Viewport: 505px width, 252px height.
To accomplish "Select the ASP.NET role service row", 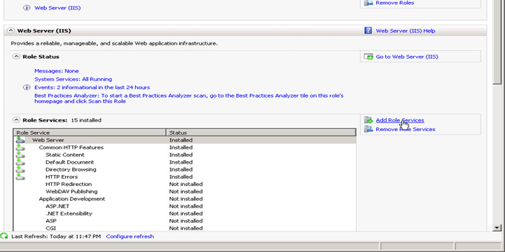I will pos(56,206).
